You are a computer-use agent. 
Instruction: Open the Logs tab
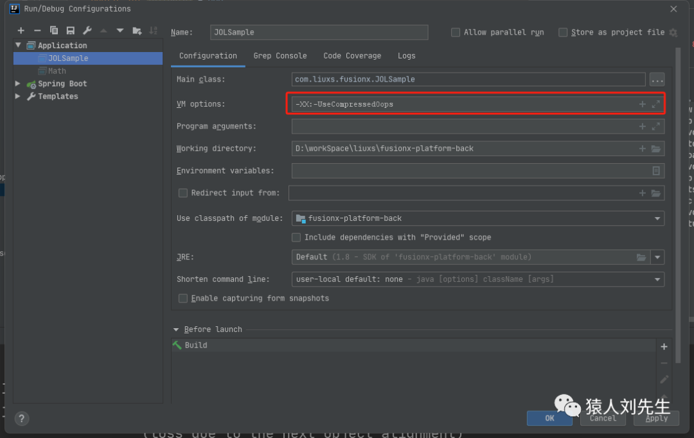point(406,56)
